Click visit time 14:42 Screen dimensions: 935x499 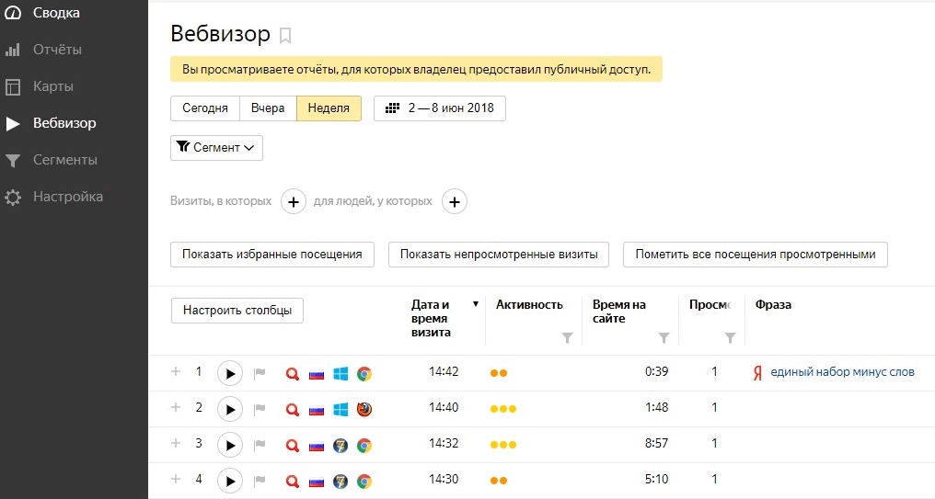click(444, 371)
